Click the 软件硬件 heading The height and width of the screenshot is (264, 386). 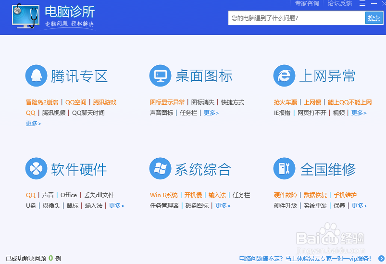79,169
